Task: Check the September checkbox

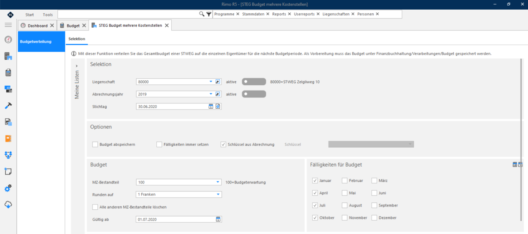Action: [x=374, y=205]
